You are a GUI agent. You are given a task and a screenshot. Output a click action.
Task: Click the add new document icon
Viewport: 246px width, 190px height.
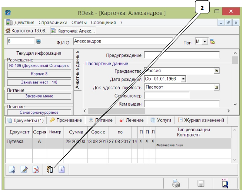point(12,170)
